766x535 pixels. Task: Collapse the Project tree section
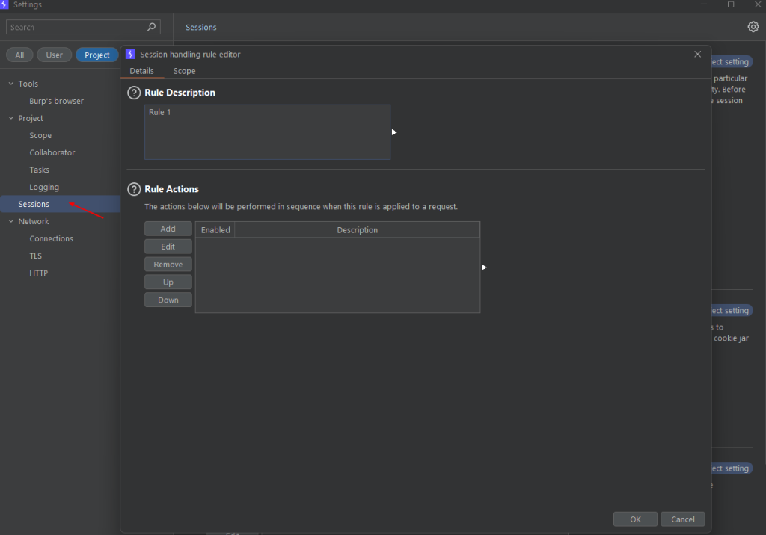pos(11,118)
